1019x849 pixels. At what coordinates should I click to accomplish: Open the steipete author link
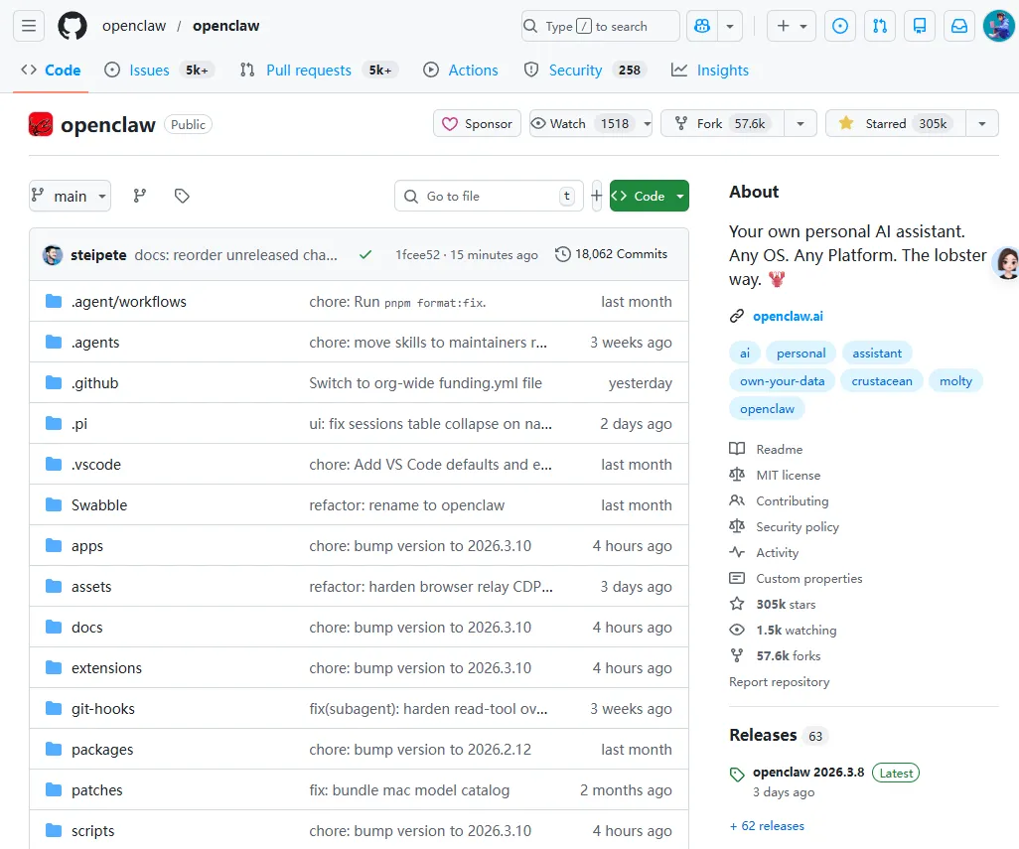(98, 254)
